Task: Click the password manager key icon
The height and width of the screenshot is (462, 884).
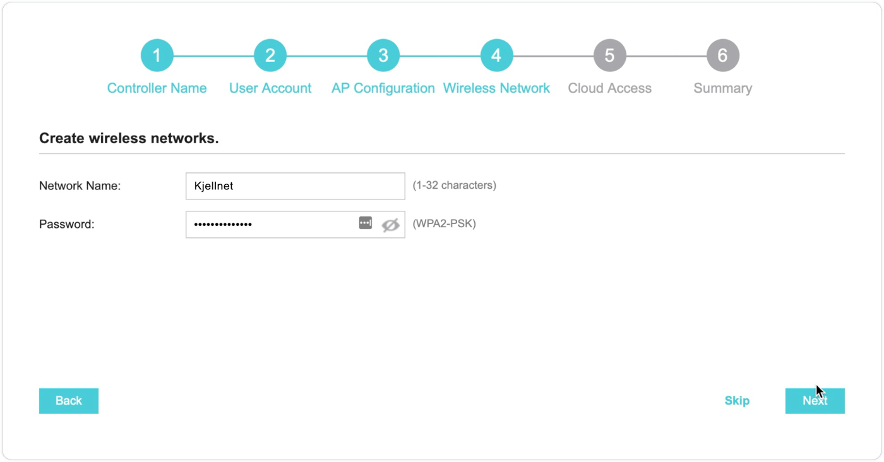Action: click(366, 223)
